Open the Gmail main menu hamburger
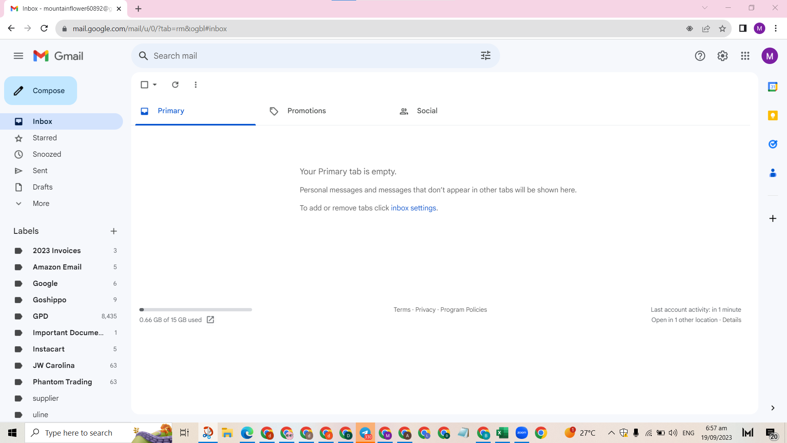787x443 pixels. [x=18, y=56]
